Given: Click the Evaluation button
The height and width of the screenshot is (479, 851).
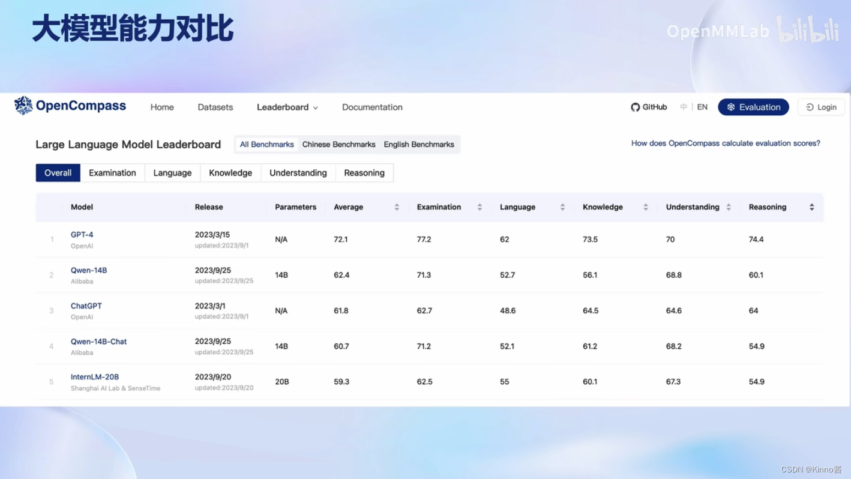Looking at the screenshot, I should pyautogui.click(x=753, y=107).
